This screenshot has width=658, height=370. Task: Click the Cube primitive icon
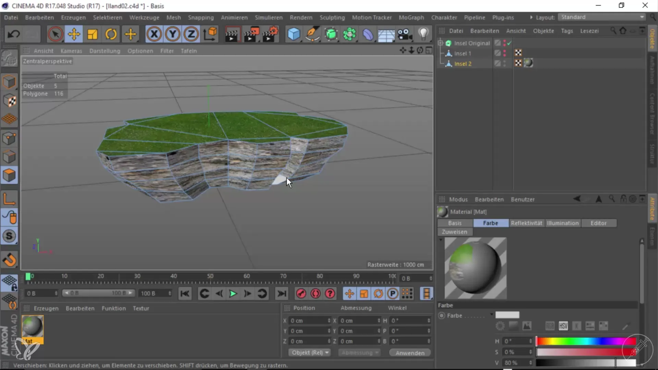(294, 34)
